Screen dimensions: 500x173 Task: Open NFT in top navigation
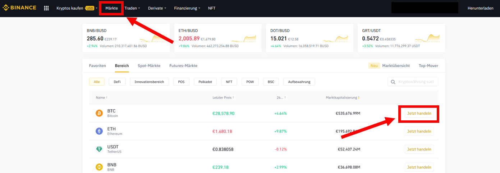click(212, 8)
